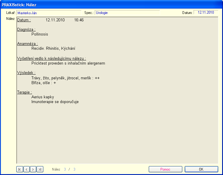Click the time value 16:46
223x175 pixels.
coord(79,20)
